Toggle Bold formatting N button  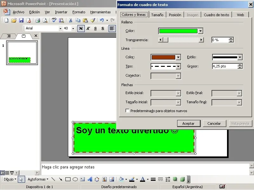[x=81, y=28]
